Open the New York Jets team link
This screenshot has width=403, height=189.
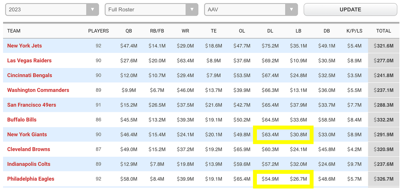[x=24, y=46]
